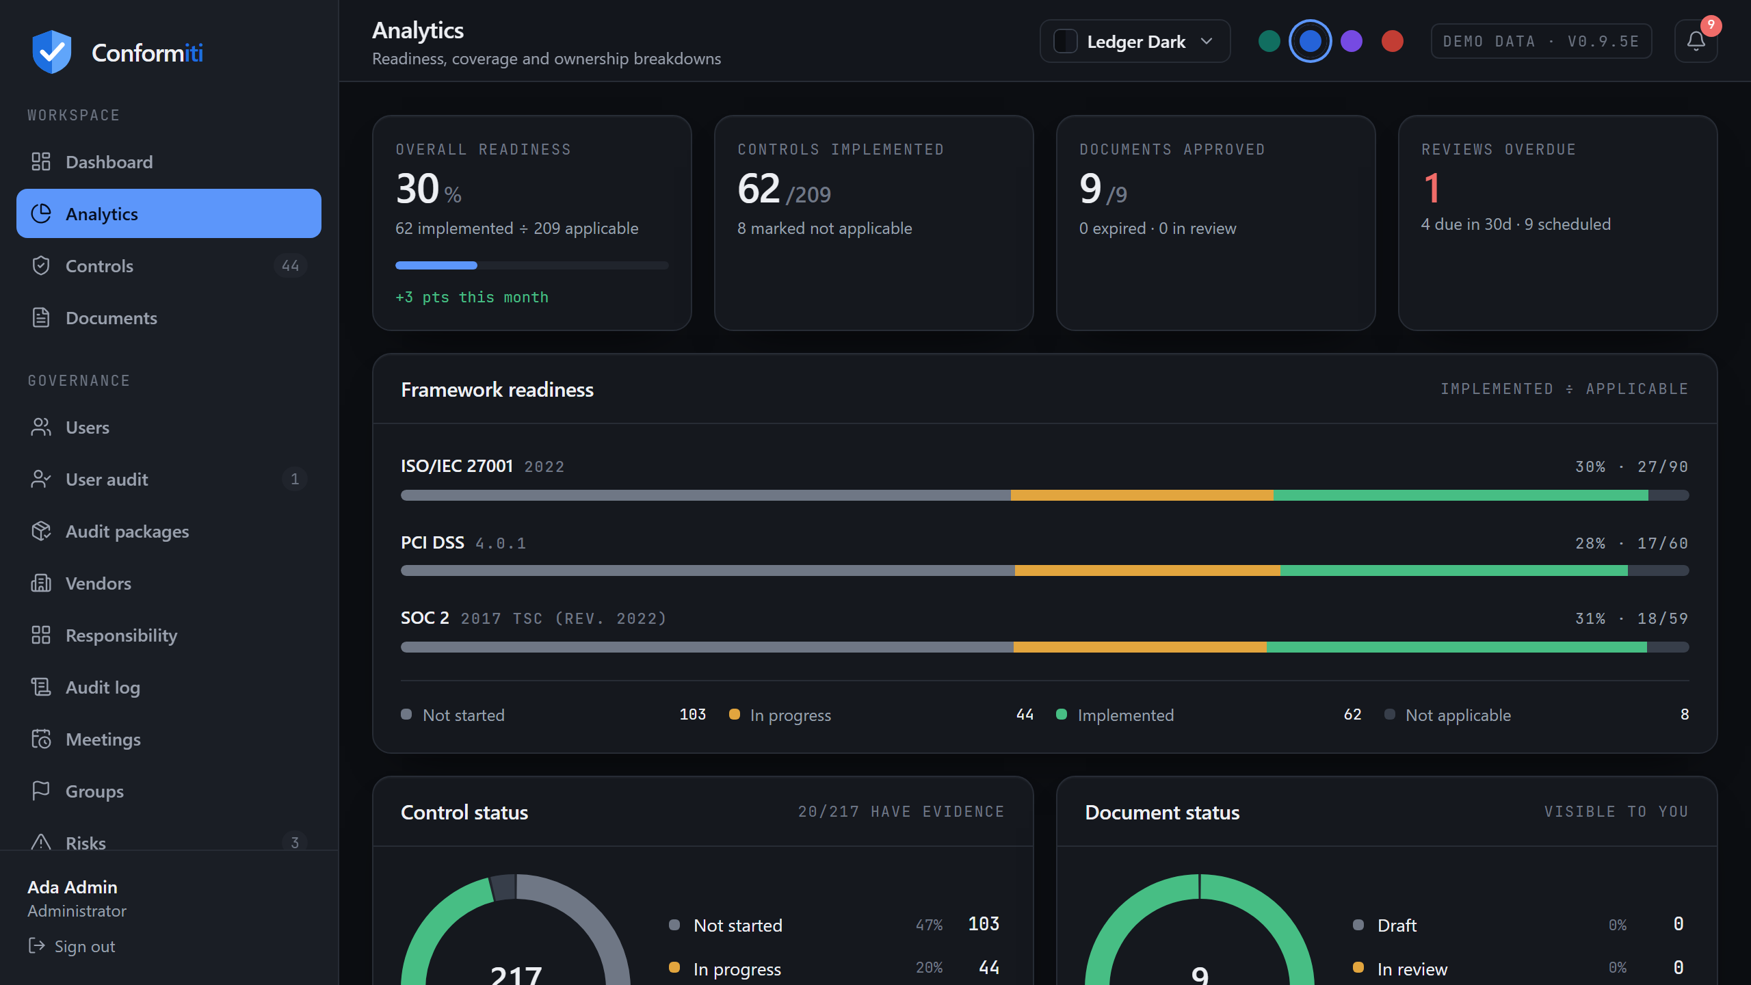Click the Users people icon
The width and height of the screenshot is (1751, 985).
tap(41, 427)
